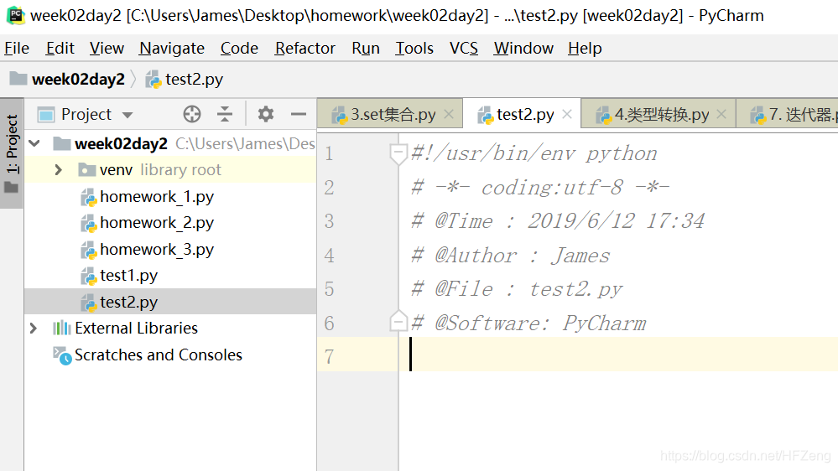Click test2.py in the breadcrumb bar
This screenshot has height=471, width=838.
tap(194, 80)
